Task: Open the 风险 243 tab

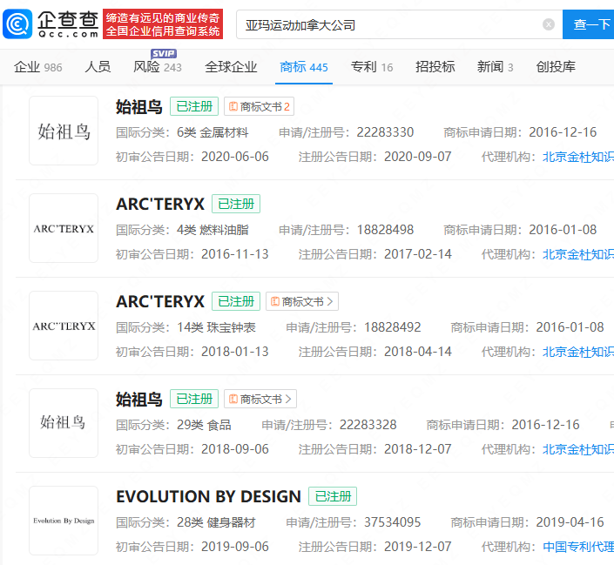Action: coord(158,67)
